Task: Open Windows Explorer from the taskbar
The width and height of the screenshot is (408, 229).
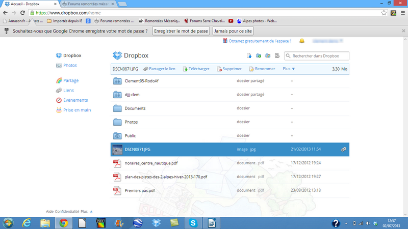Action: pos(45,223)
